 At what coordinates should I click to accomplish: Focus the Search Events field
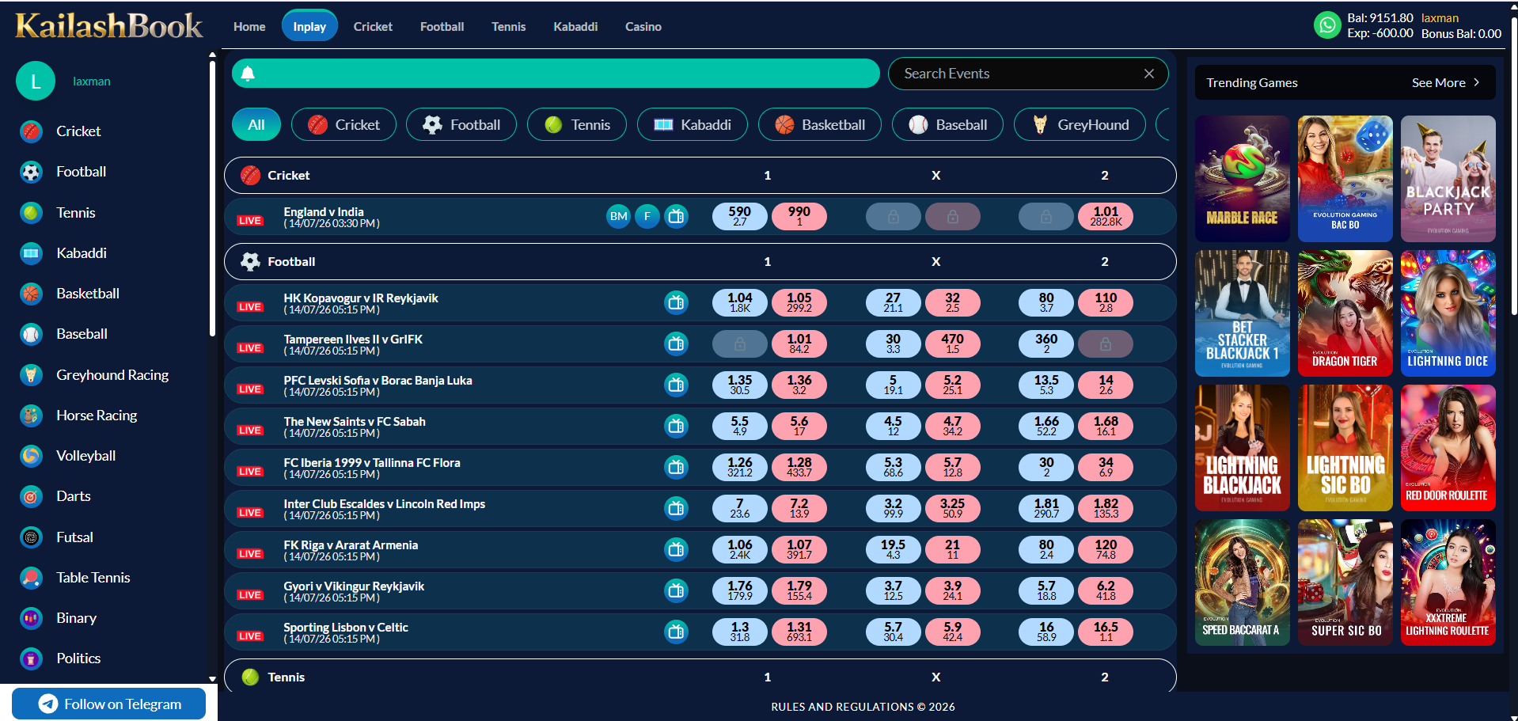coord(1028,74)
